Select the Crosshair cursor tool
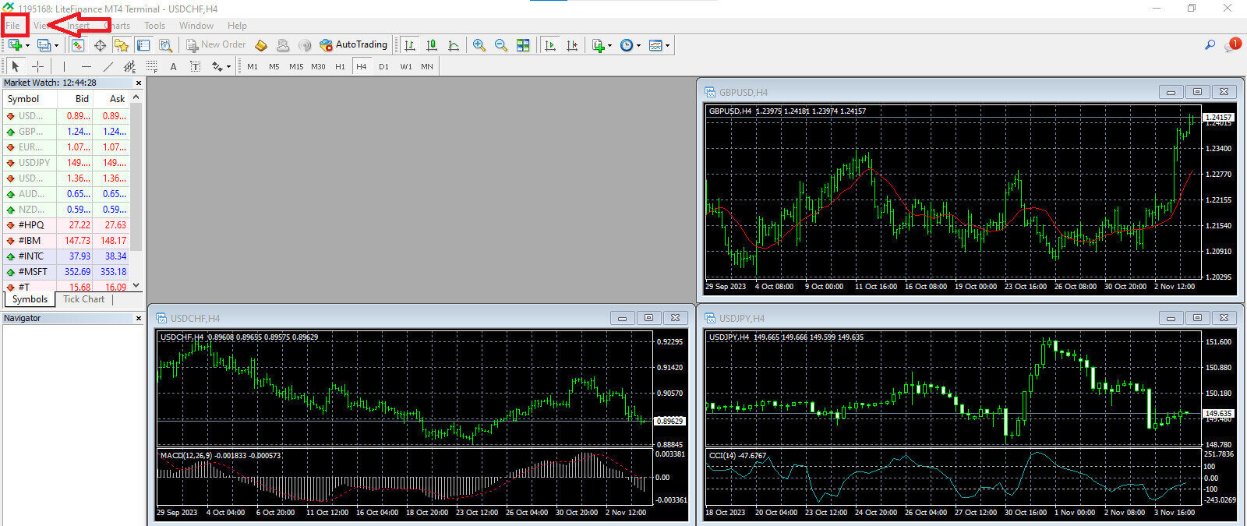Screen dimensions: 1247x526 37,66
